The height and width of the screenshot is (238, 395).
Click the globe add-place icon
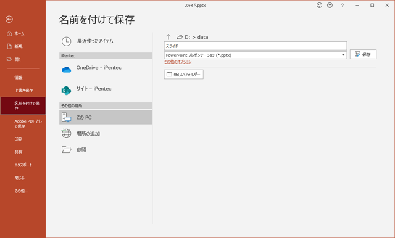[x=66, y=133]
